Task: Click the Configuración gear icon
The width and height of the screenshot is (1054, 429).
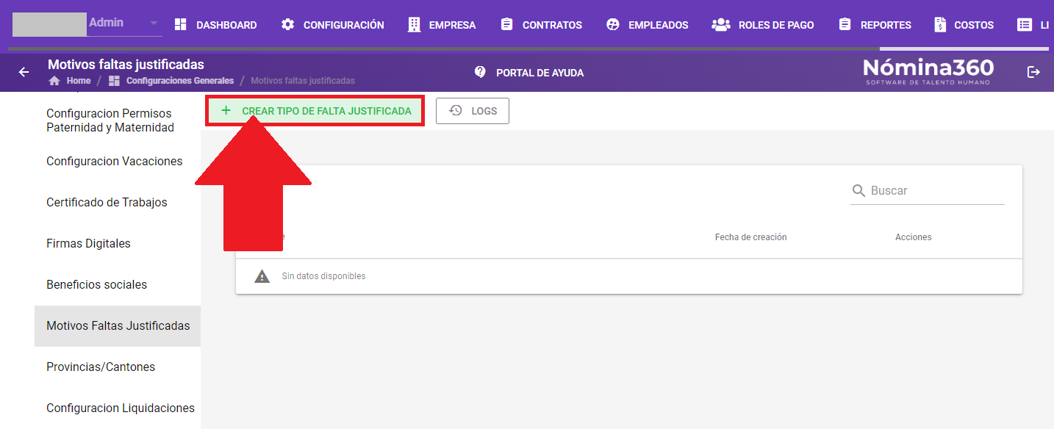Action: (x=287, y=25)
